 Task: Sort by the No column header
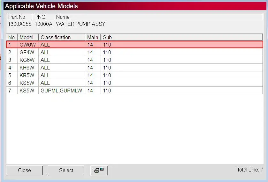click(x=12, y=37)
